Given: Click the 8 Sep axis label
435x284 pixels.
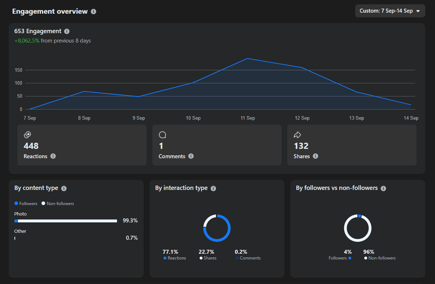Looking at the screenshot, I should pyautogui.click(x=84, y=118).
